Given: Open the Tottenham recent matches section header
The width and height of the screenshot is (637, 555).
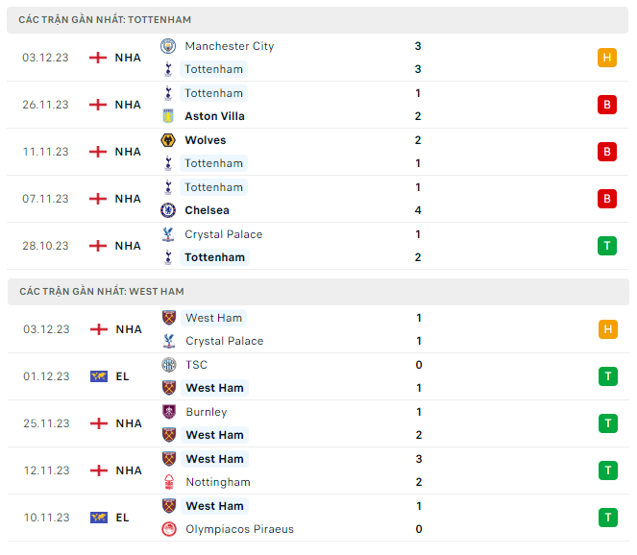Looking at the screenshot, I should [104, 19].
